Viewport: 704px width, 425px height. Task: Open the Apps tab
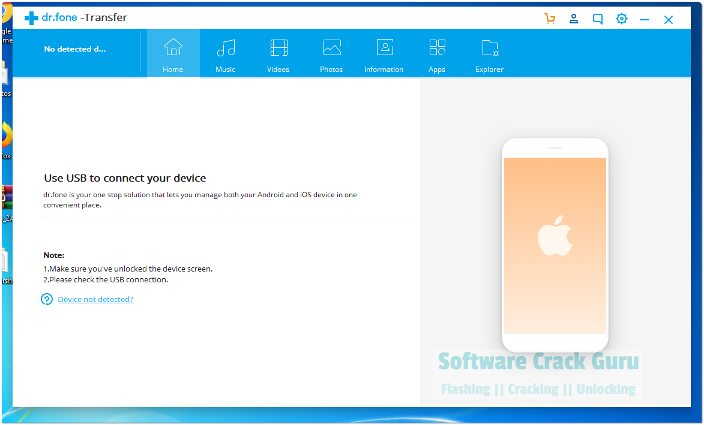437,54
